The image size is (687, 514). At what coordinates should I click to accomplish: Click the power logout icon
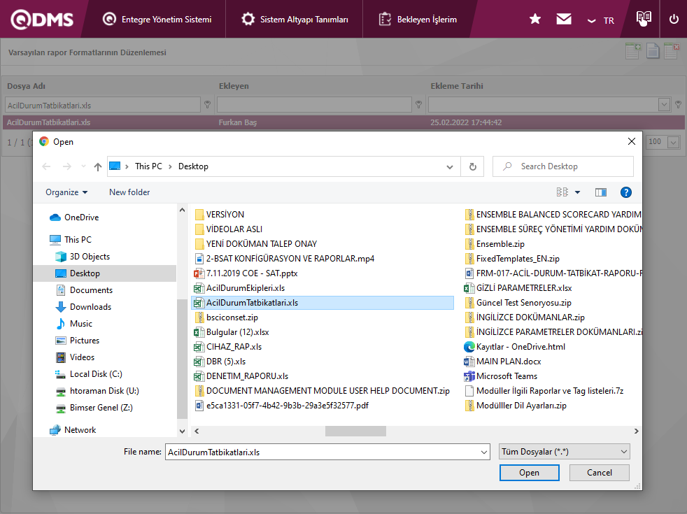click(x=674, y=20)
